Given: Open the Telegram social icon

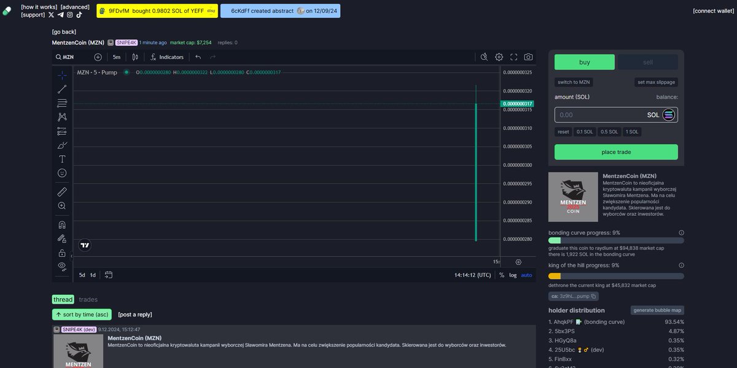Looking at the screenshot, I should point(60,15).
